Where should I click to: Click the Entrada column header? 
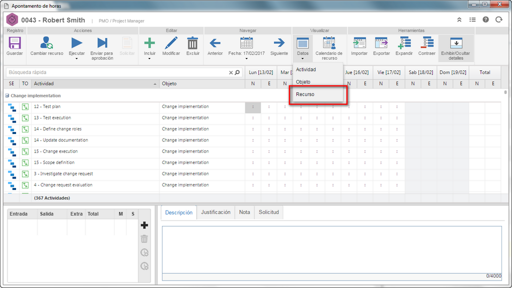(22, 214)
